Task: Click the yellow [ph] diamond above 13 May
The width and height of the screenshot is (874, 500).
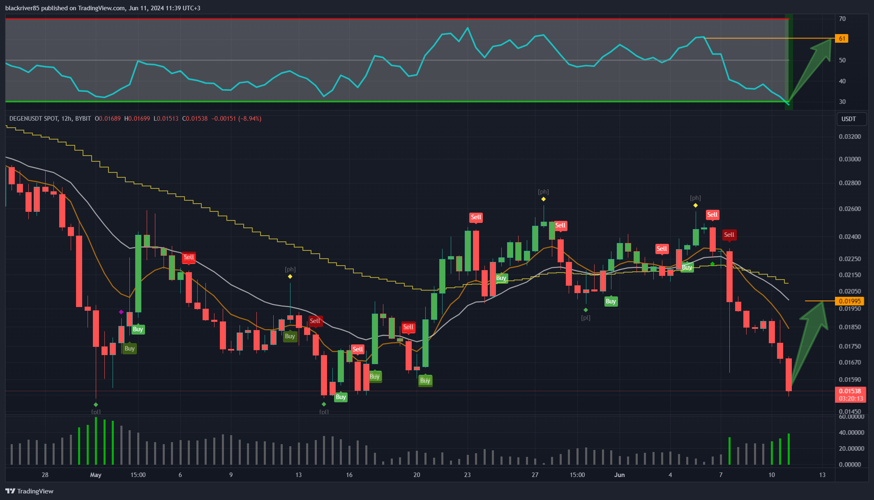Action: pyautogui.click(x=290, y=277)
